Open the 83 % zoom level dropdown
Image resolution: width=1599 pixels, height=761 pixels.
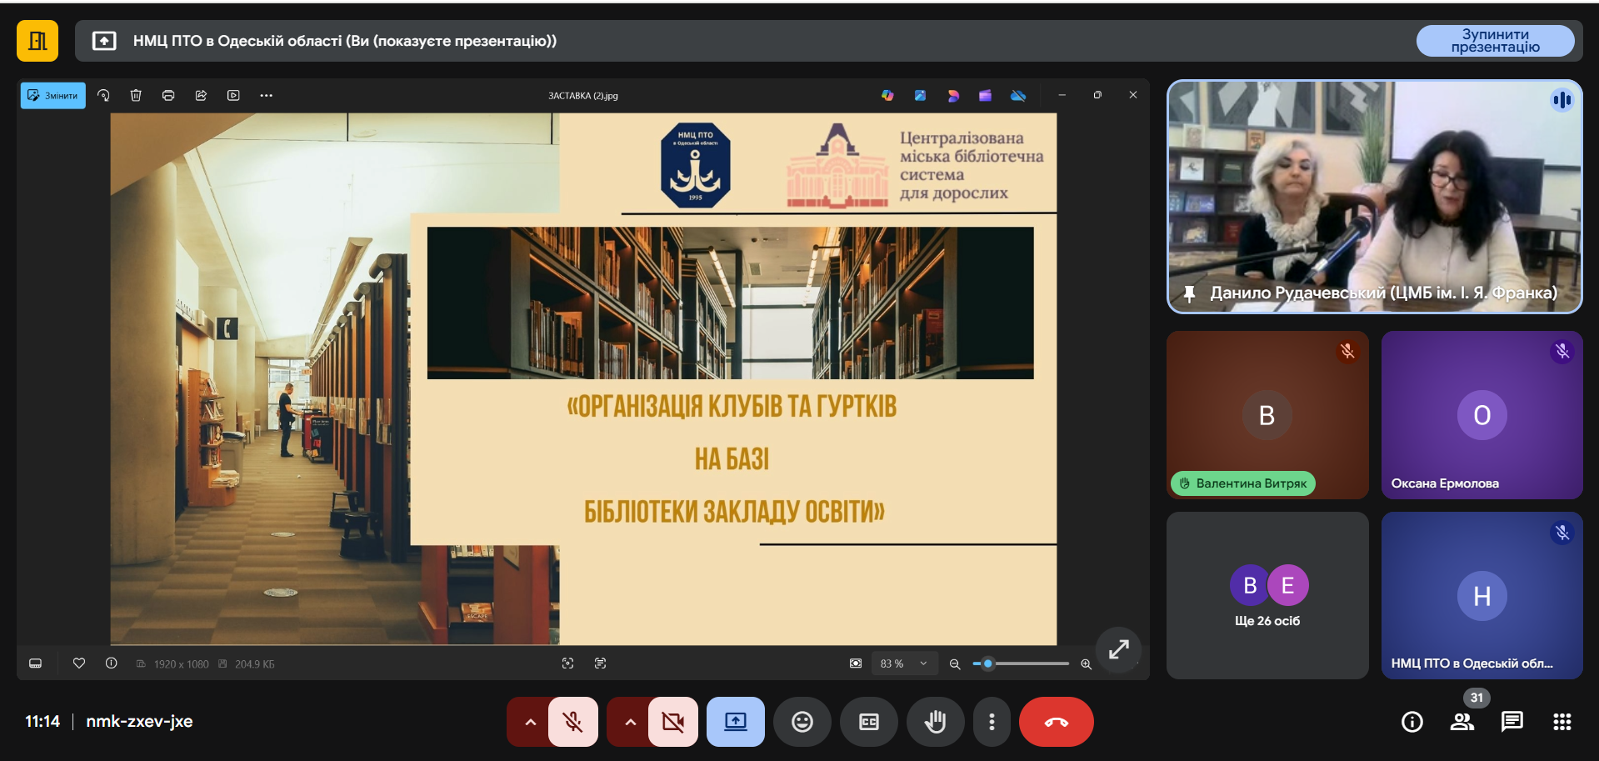click(x=904, y=664)
